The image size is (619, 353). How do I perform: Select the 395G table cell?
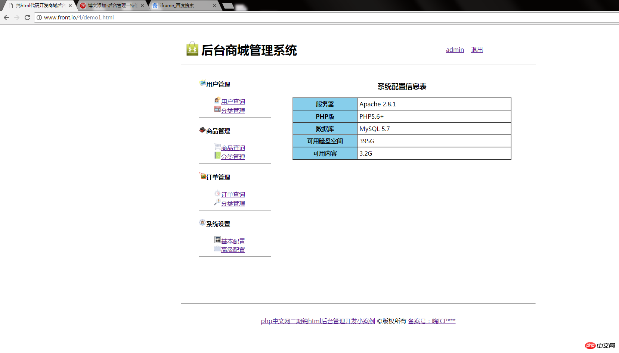coord(434,141)
